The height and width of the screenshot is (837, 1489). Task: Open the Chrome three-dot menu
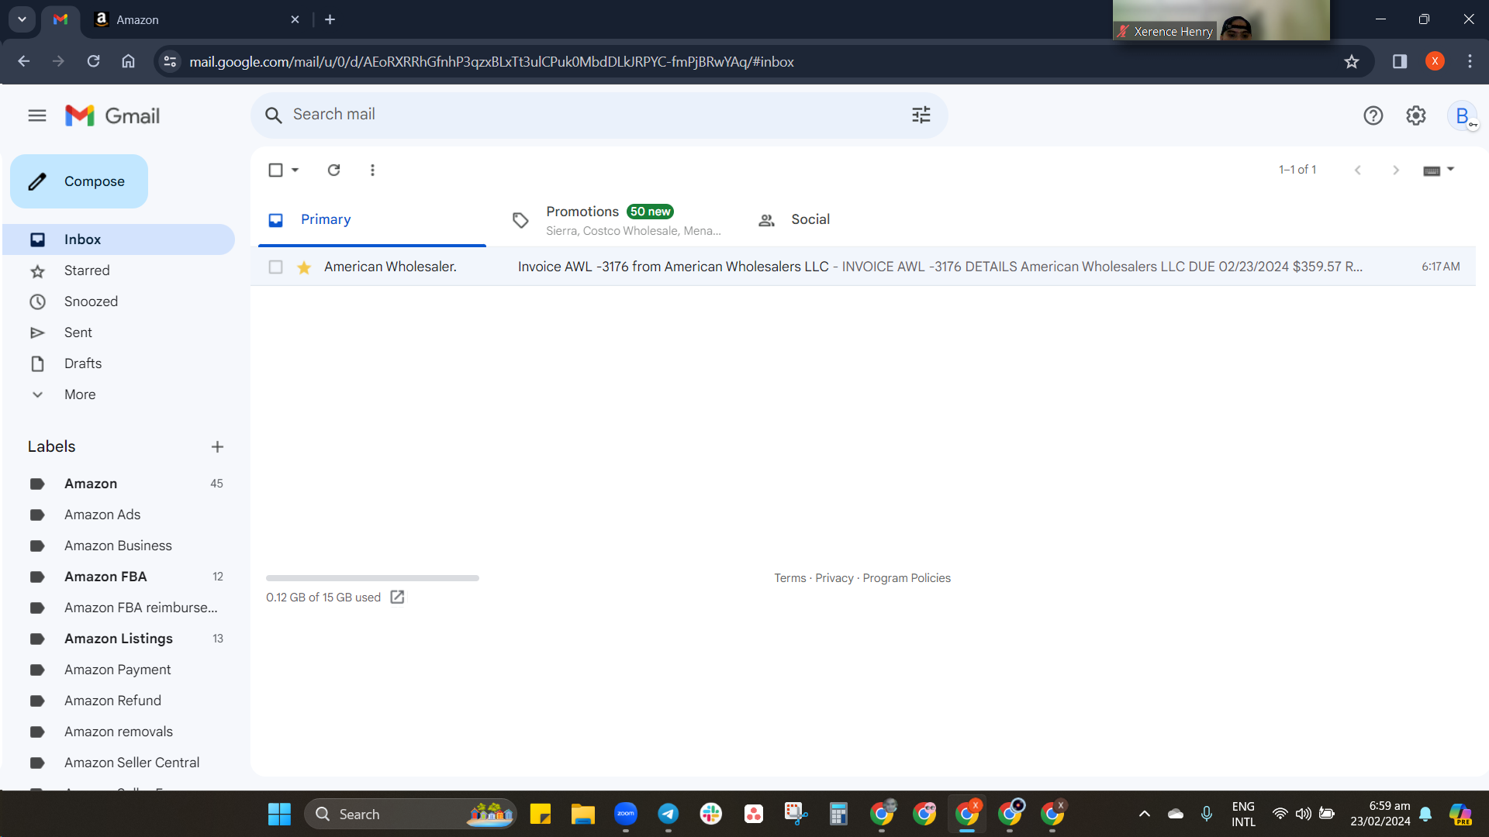(x=1470, y=61)
